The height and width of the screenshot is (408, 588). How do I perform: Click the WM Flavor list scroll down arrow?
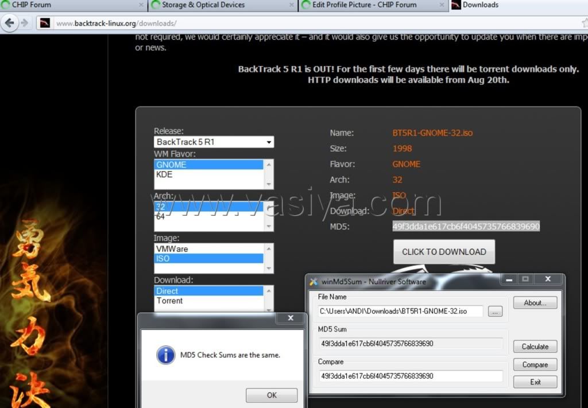(269, 184)
